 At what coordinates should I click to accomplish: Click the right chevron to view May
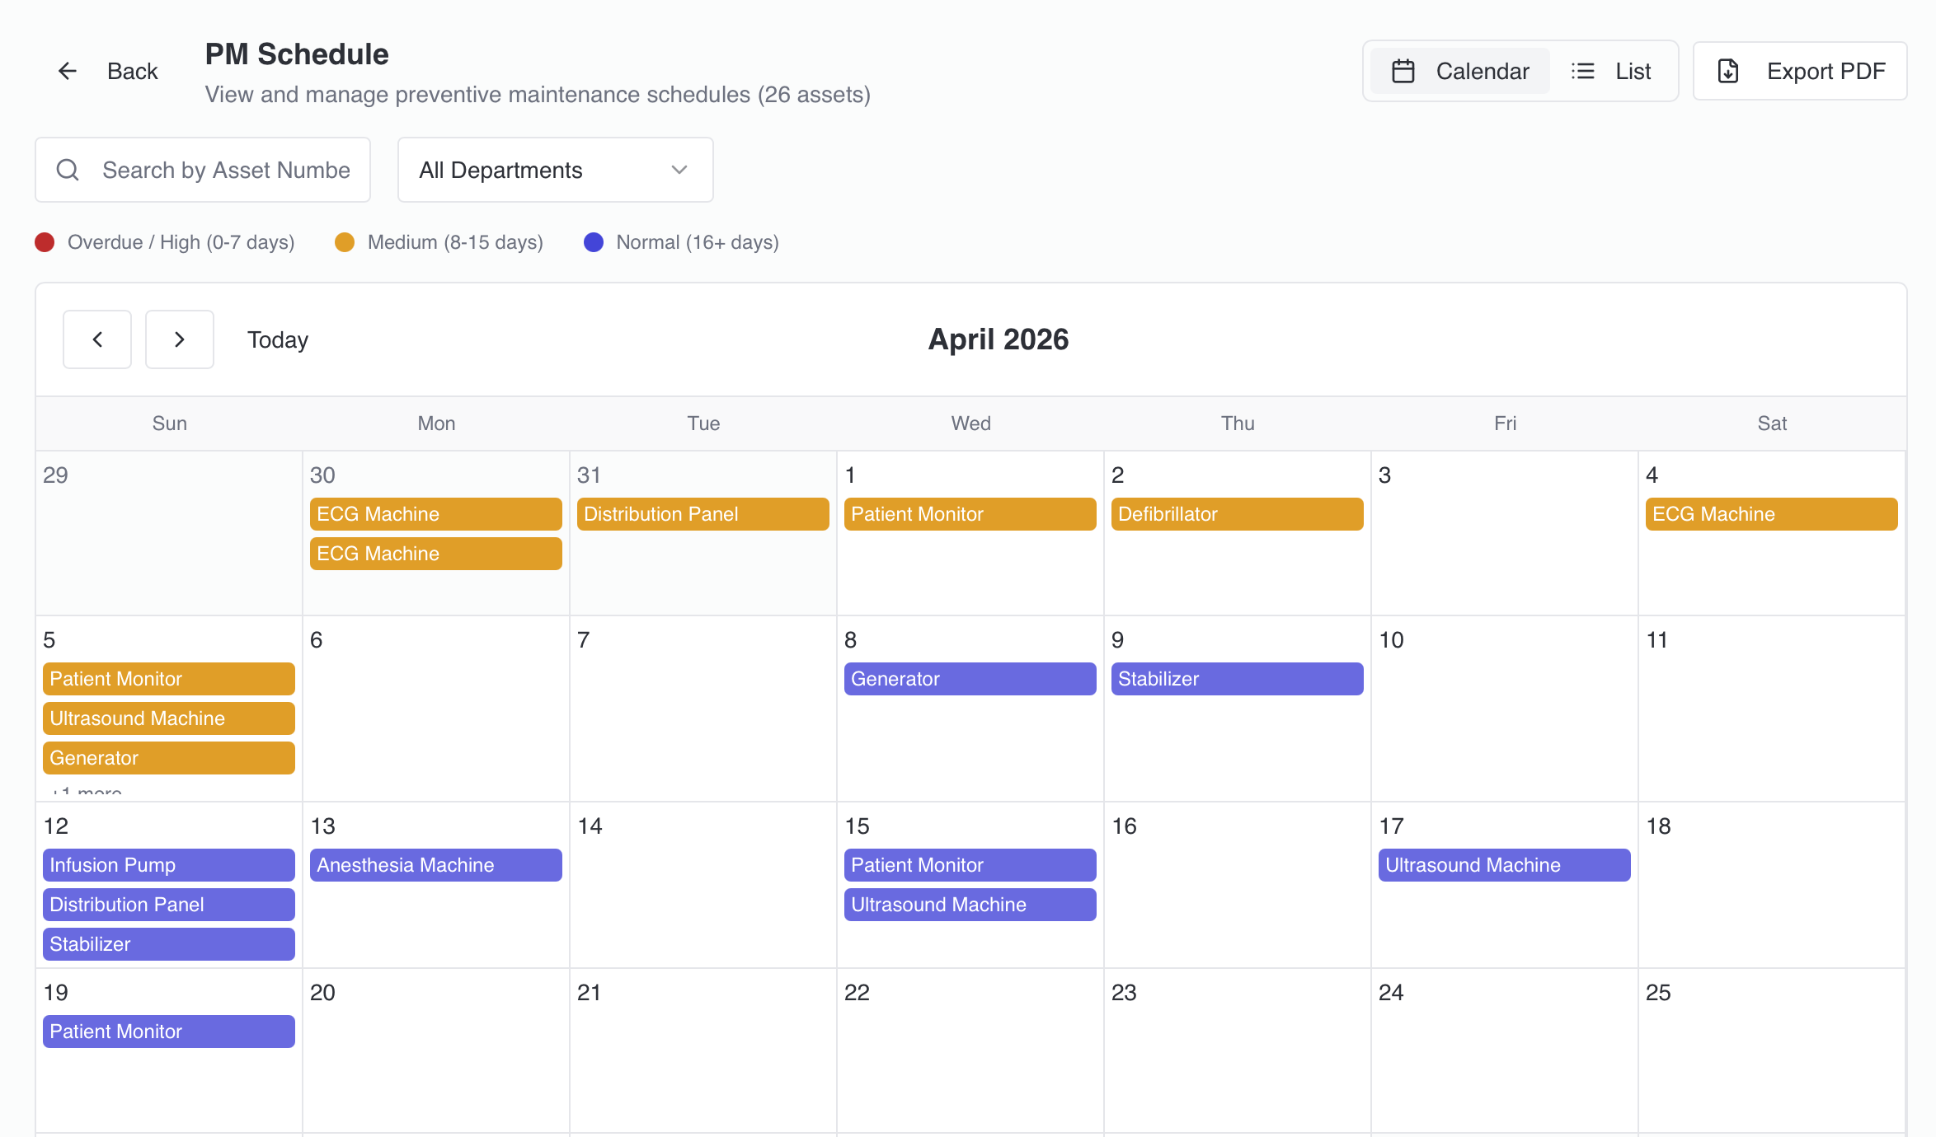coord(180,339)
